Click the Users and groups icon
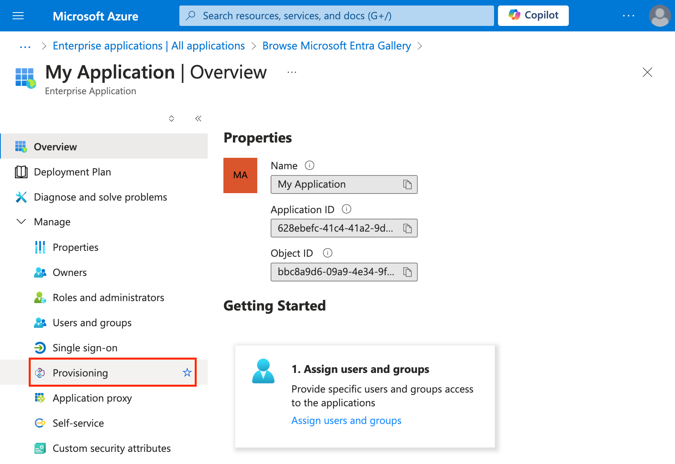 [40, 323]
